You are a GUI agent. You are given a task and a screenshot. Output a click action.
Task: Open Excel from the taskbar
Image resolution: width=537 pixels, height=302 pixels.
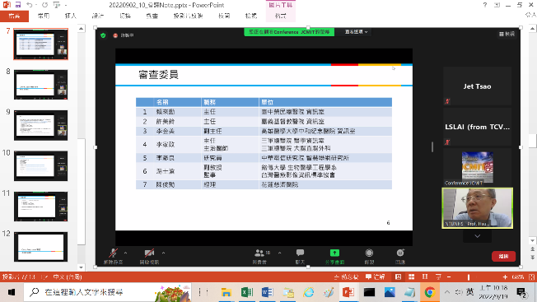(246, 292)
